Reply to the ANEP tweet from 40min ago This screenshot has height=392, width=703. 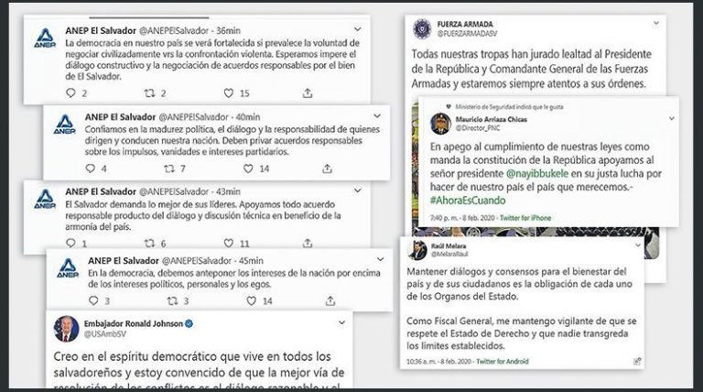[x=90, y=169]
